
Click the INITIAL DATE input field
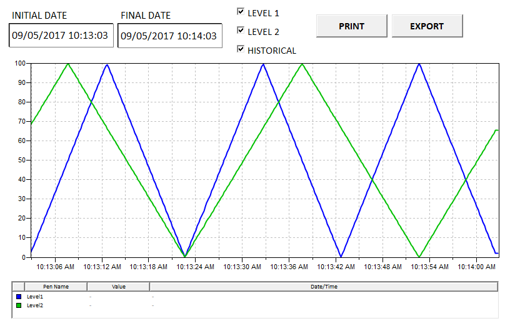[61, 36]
